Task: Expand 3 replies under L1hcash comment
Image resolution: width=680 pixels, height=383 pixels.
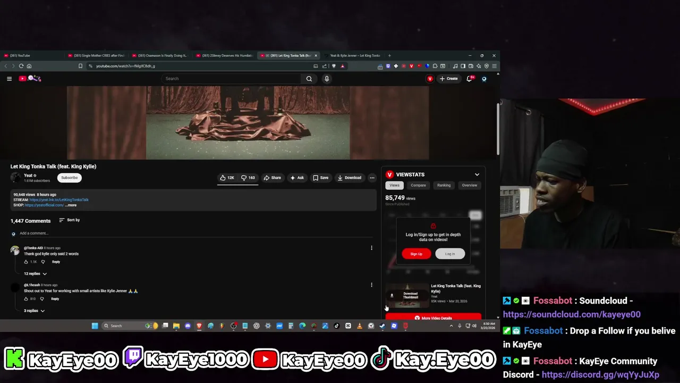Action: (x=35, y=311)
